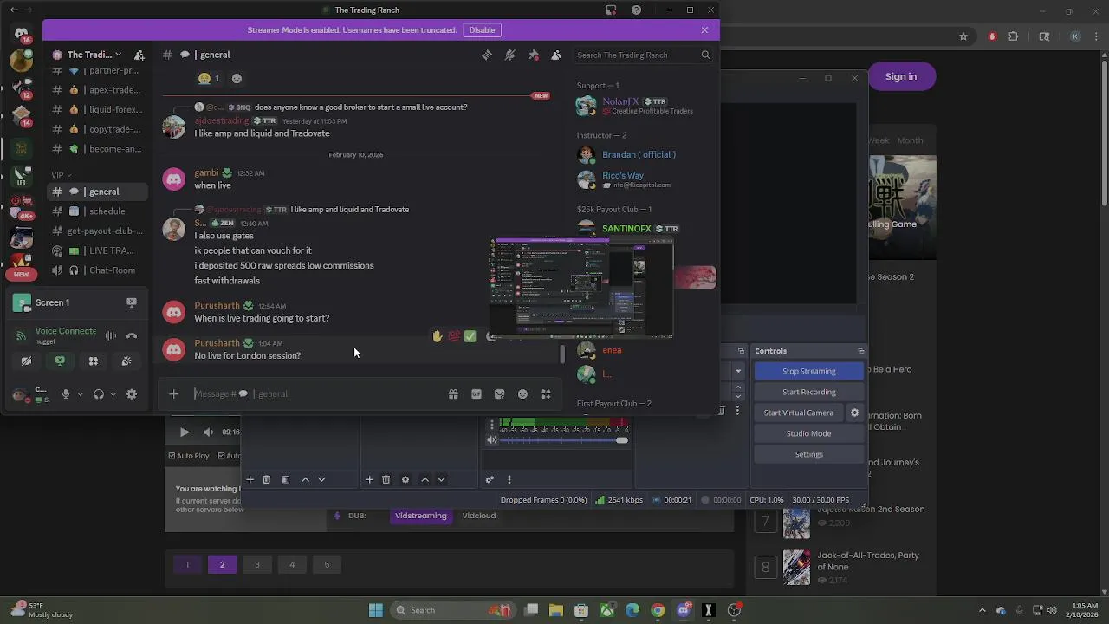This screenshot has height=624, width=1109.
Task: Open OBS advanced audio properties gears
Action: pyautogui.click(x=490, y=479)
